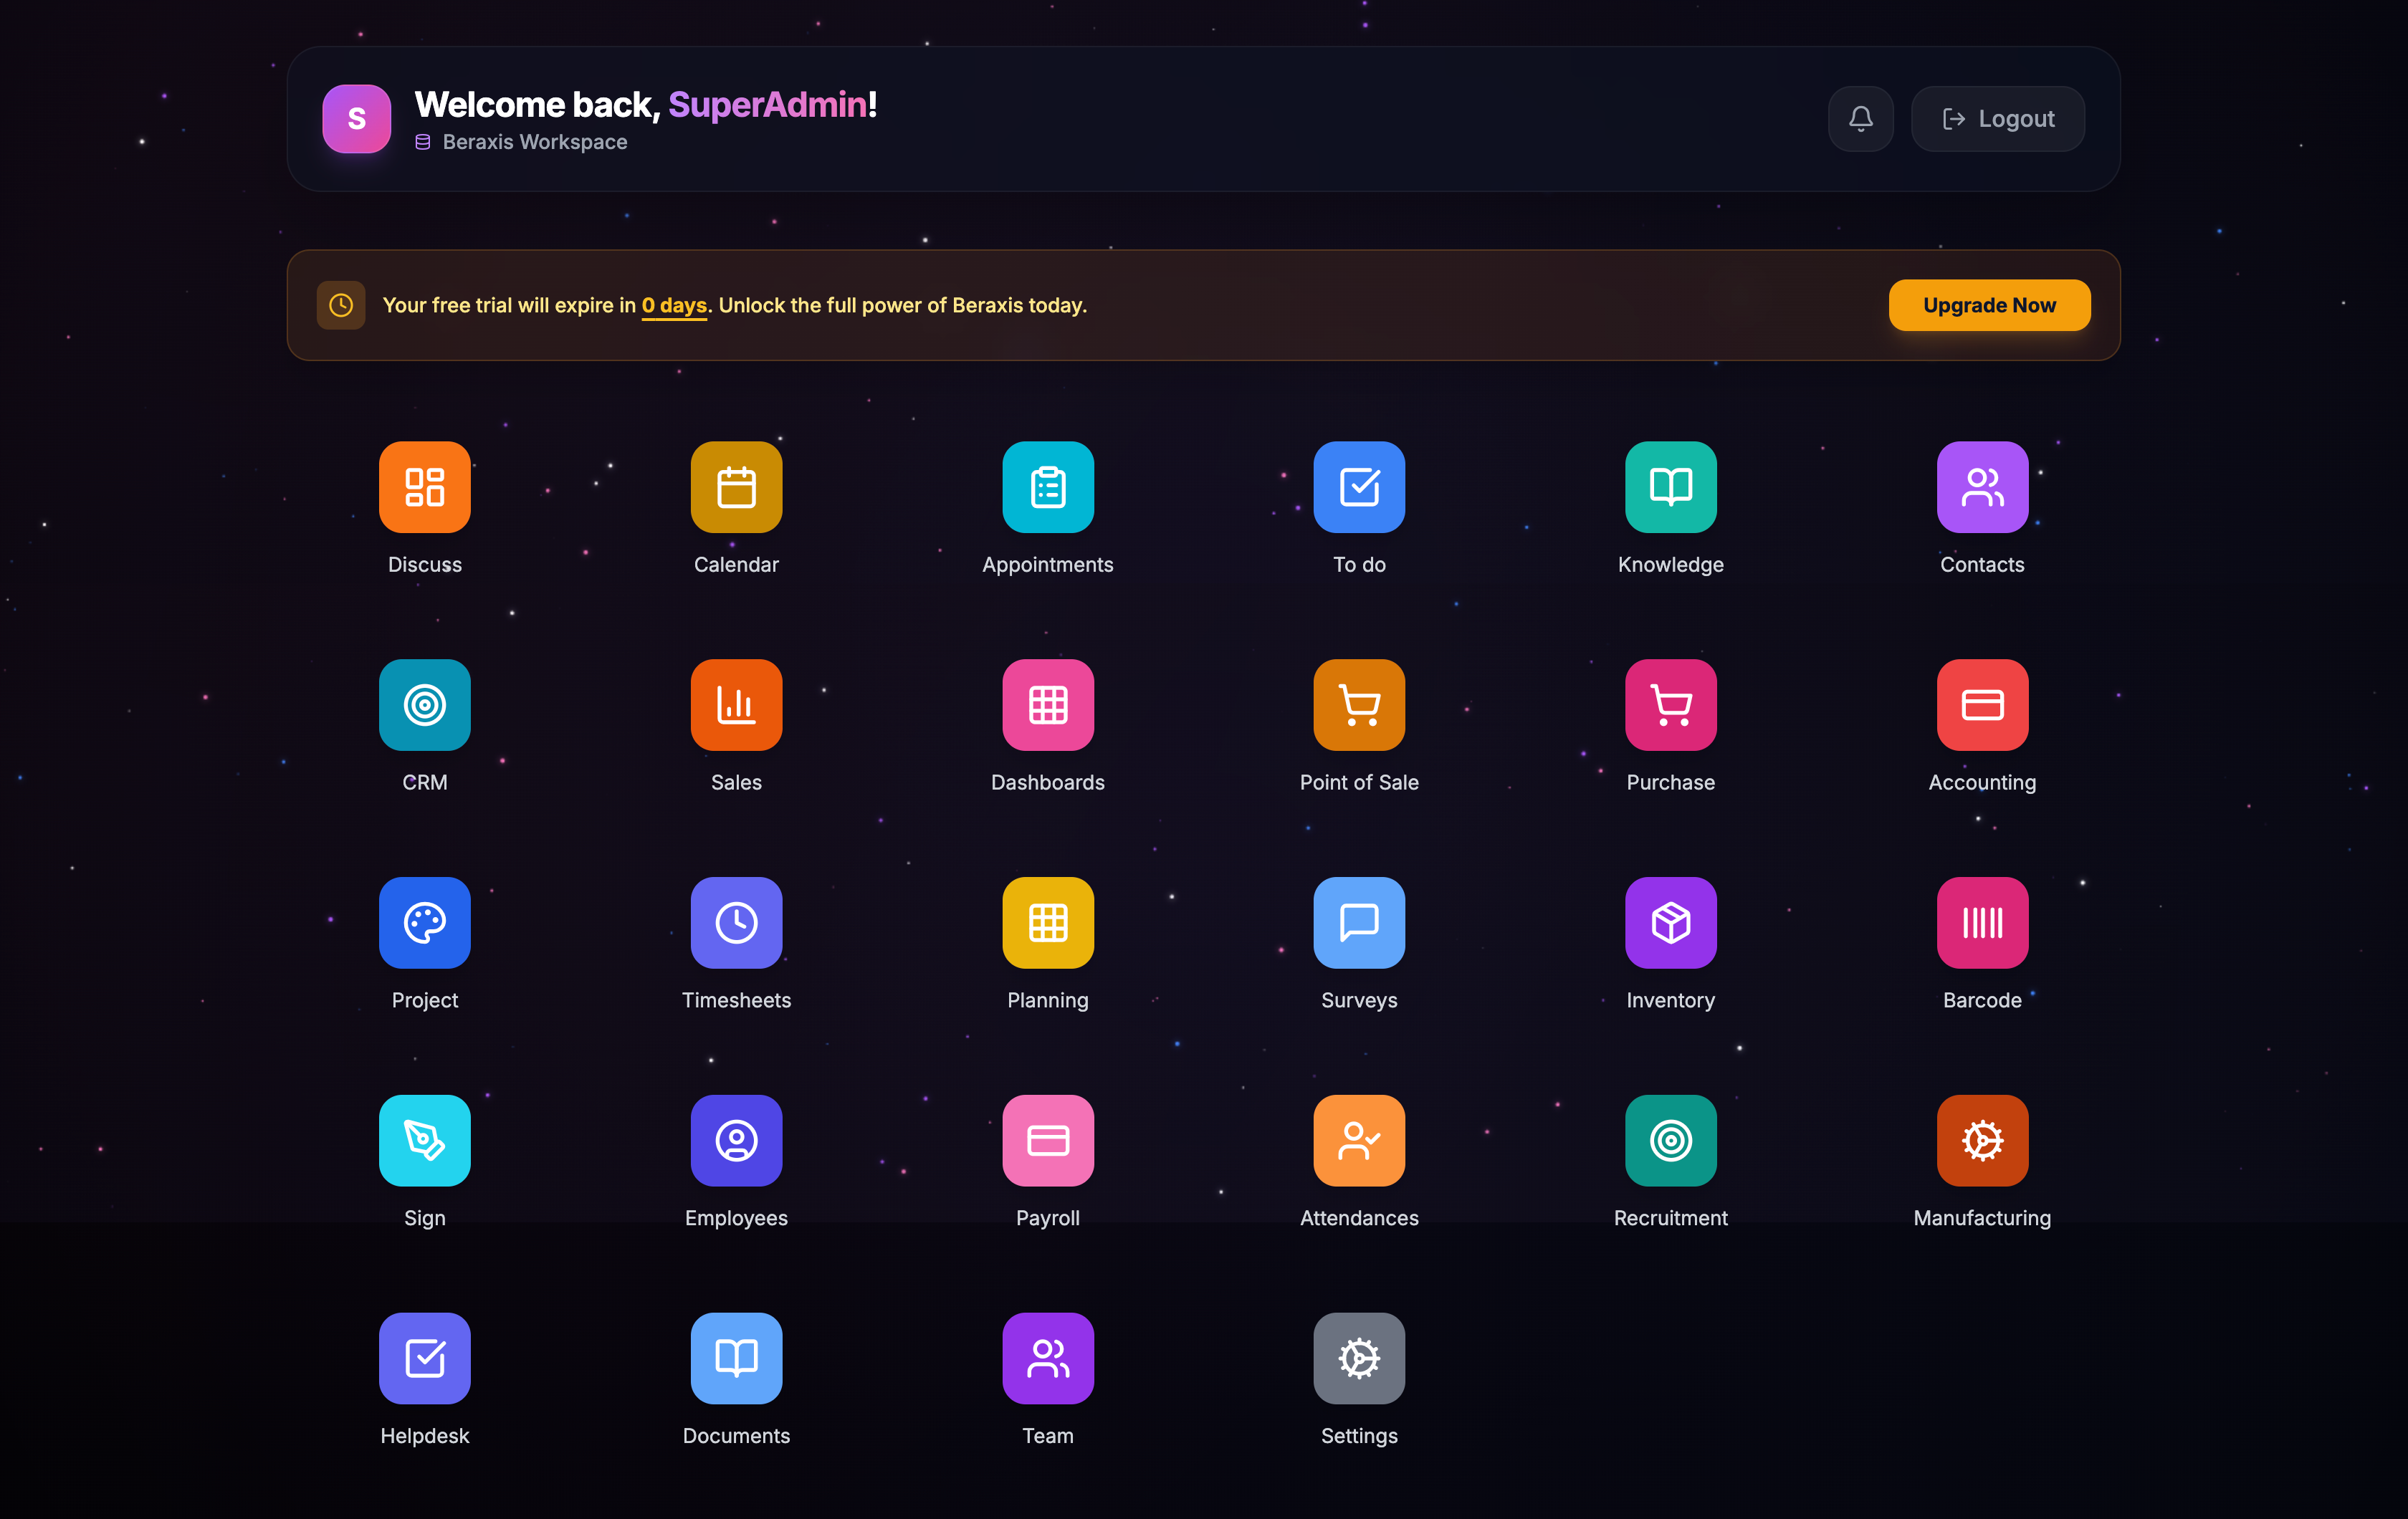Viewport: 2408px width, 1519px height.
Task: Launch the CRM app icon
Action: click(424, 705)
